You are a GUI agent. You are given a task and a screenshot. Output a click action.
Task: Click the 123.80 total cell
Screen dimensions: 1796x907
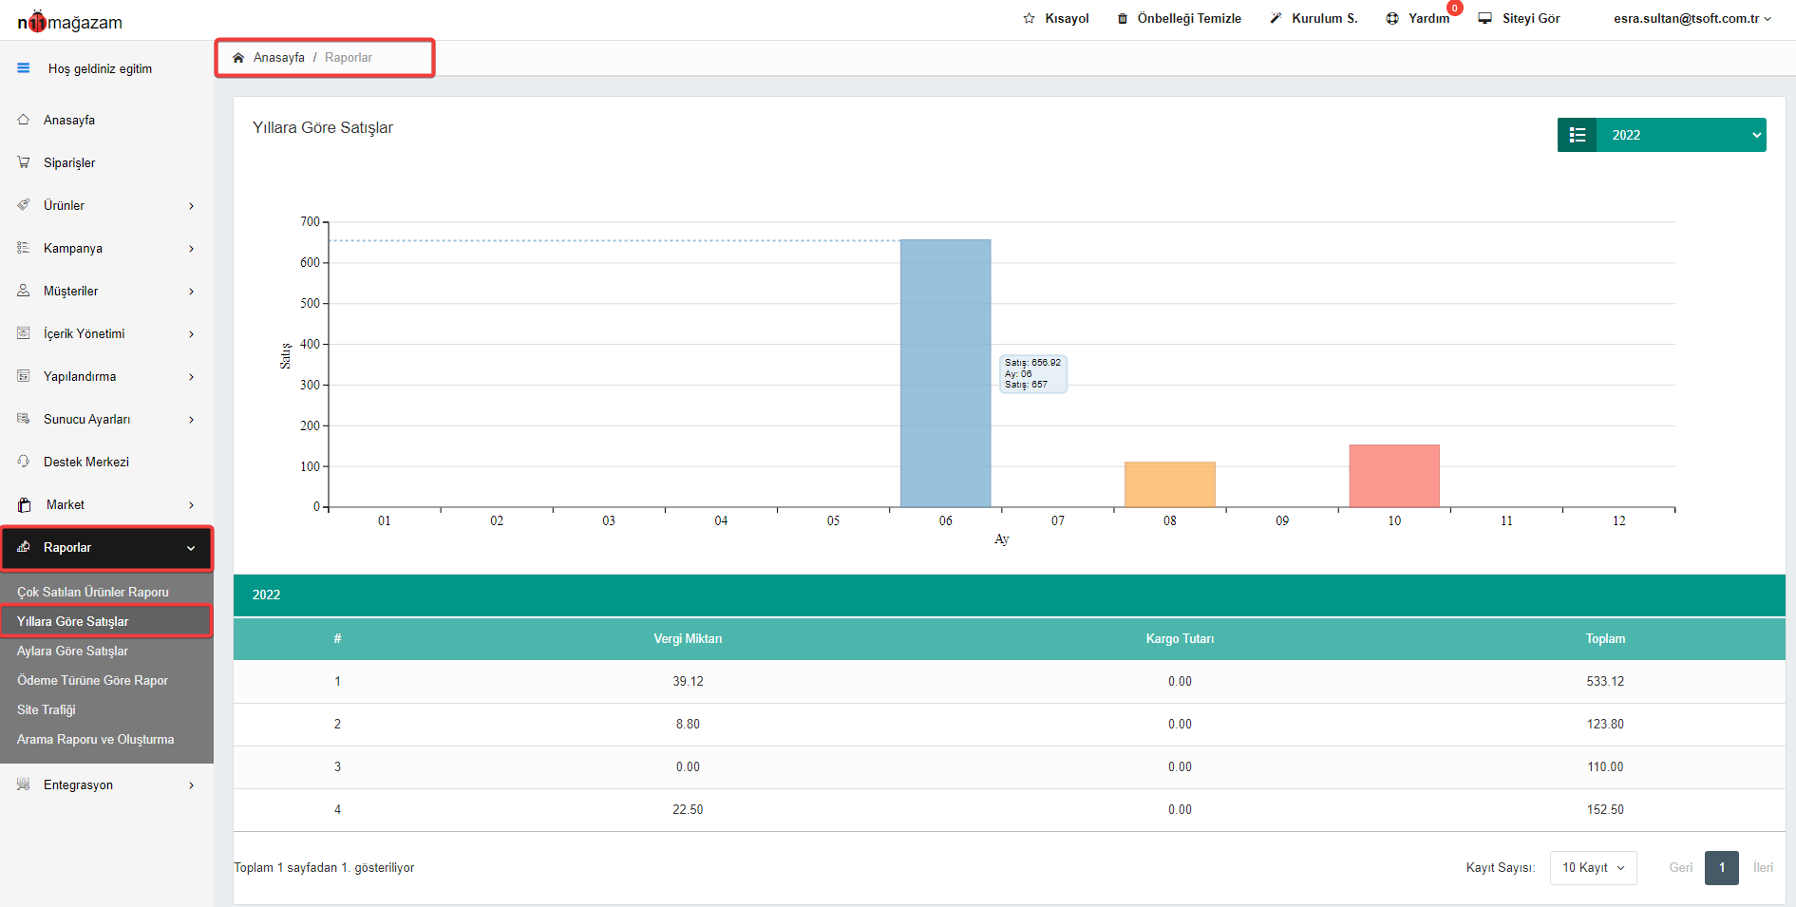pos(1605,725)
